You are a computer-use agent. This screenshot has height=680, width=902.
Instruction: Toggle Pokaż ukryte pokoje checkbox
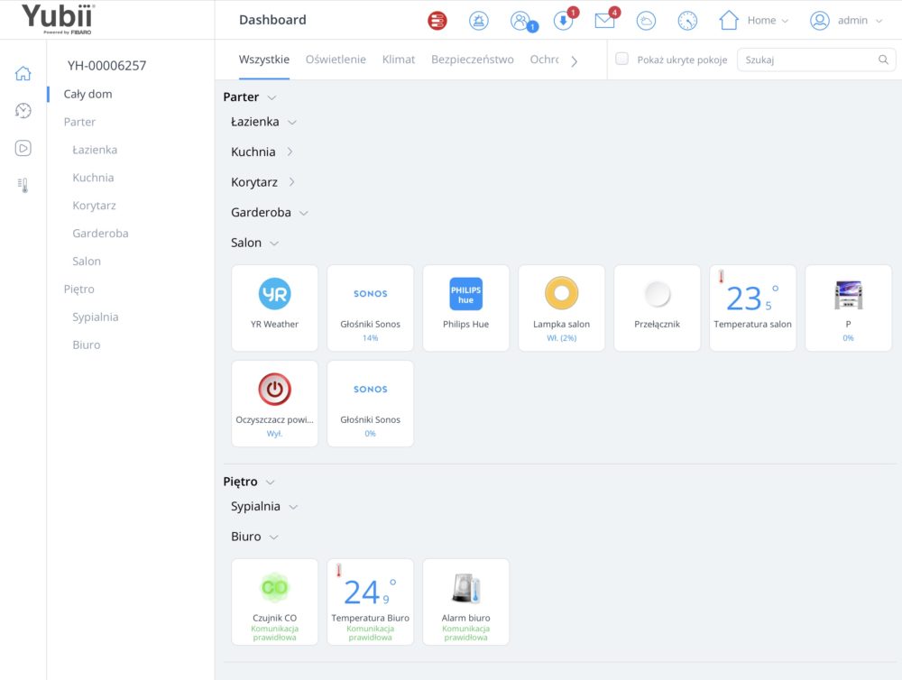[621, 59]
